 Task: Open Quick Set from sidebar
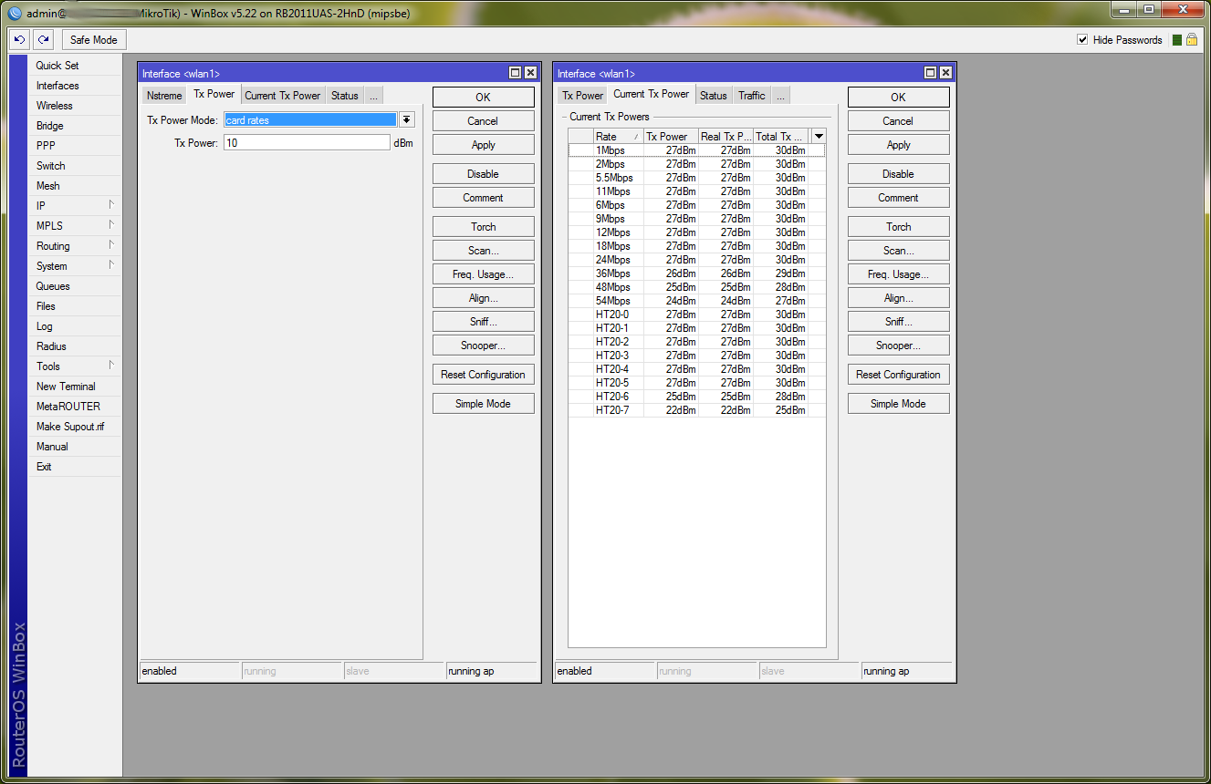point(75,66)
